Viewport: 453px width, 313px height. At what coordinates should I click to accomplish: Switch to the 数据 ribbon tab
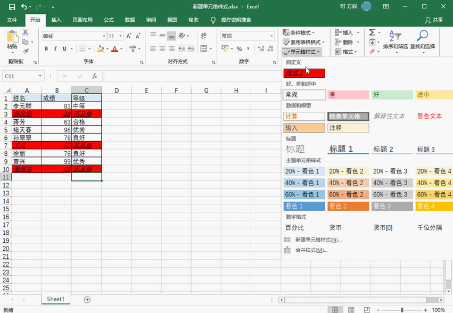[130, 19]
